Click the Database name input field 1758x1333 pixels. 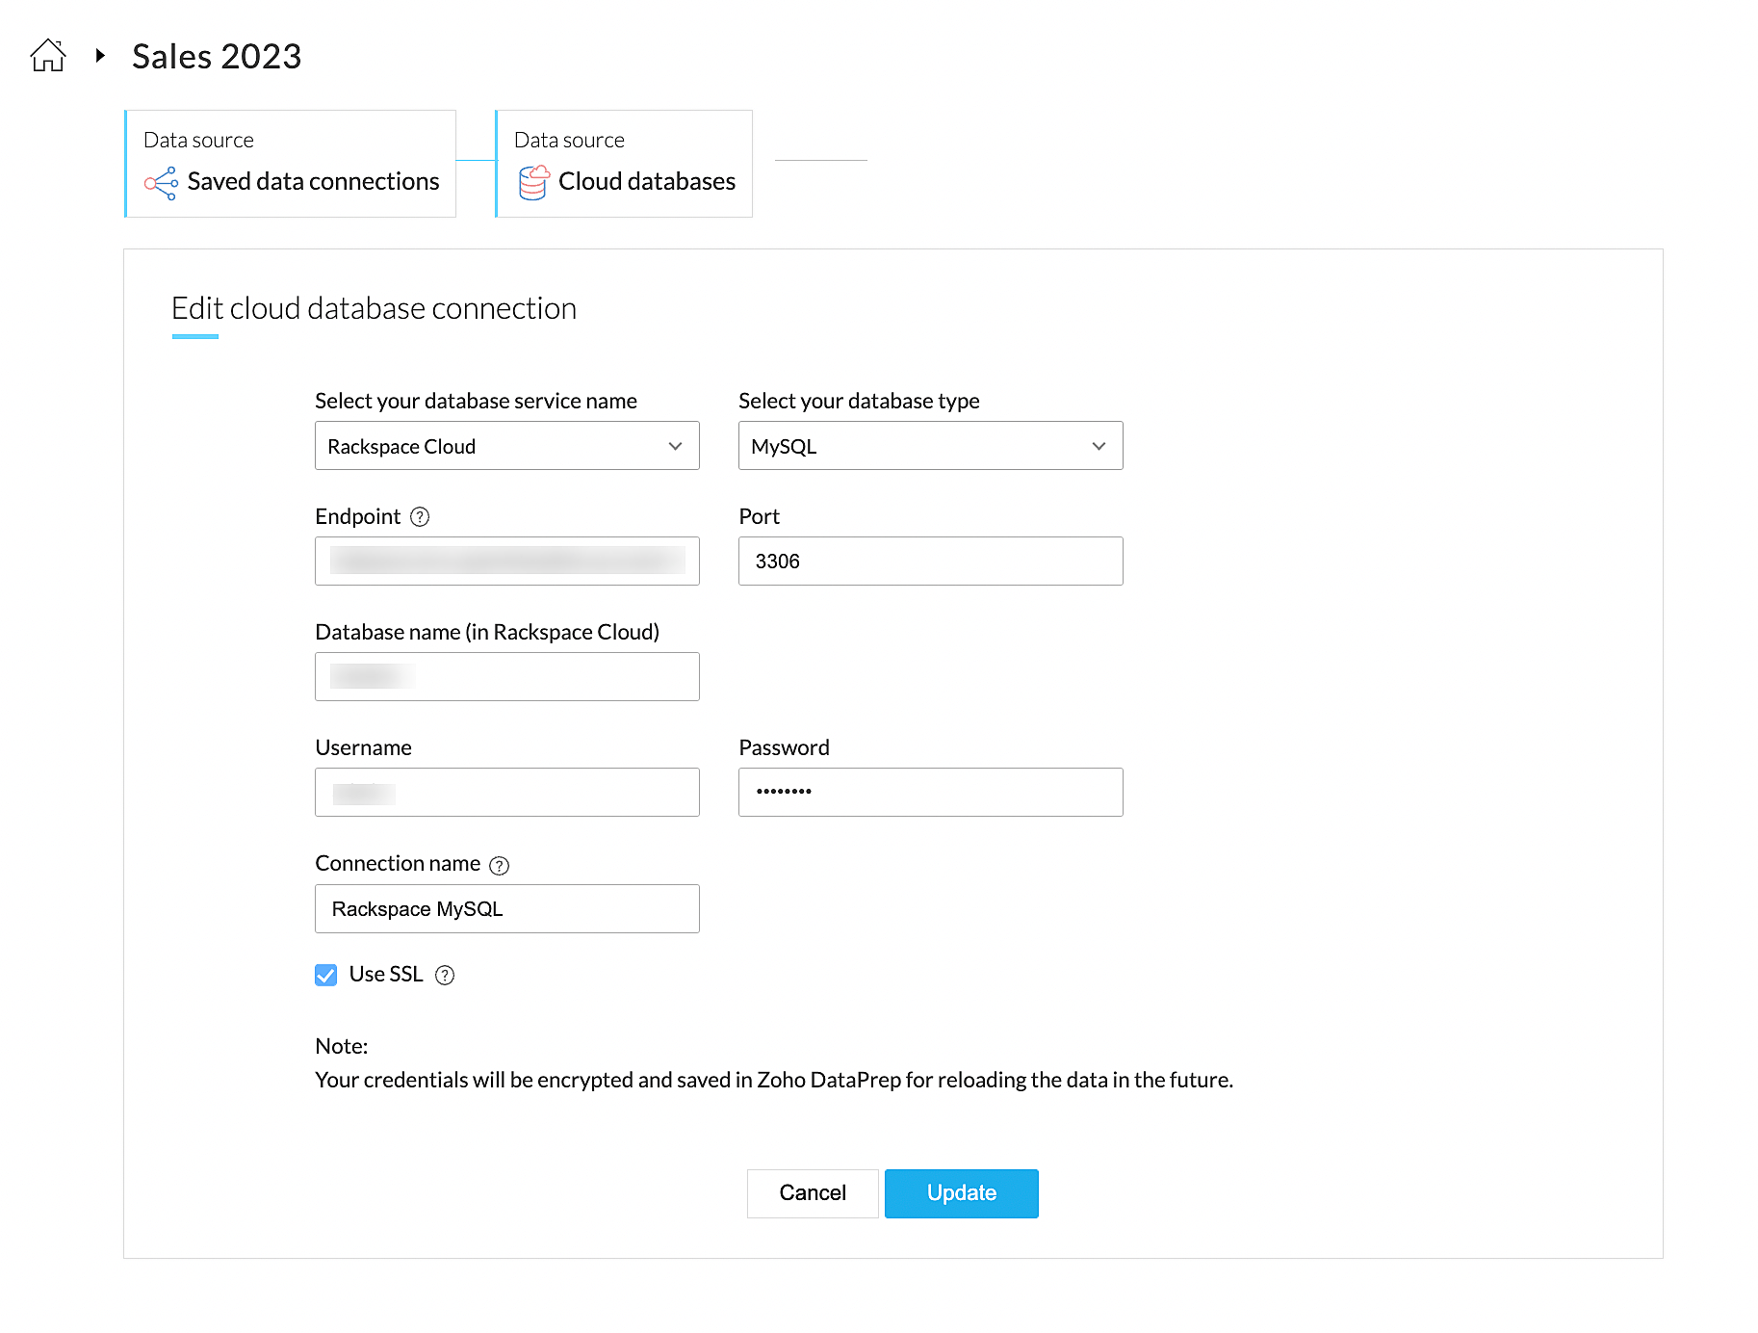(x=506, y=677)
